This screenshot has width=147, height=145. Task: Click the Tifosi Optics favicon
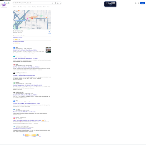[14, 110]
